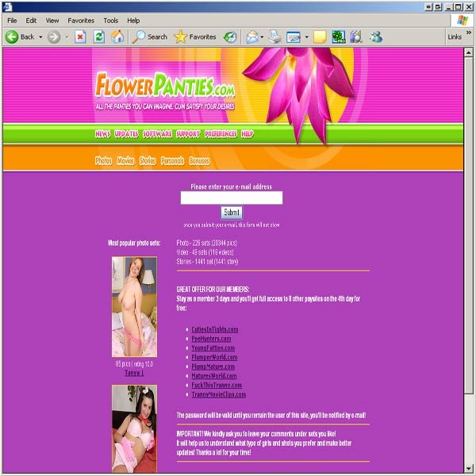The height and width of the screenshot is (476, 476).
Task: Maximize the browser window
Action: click(x=458, y=6)
